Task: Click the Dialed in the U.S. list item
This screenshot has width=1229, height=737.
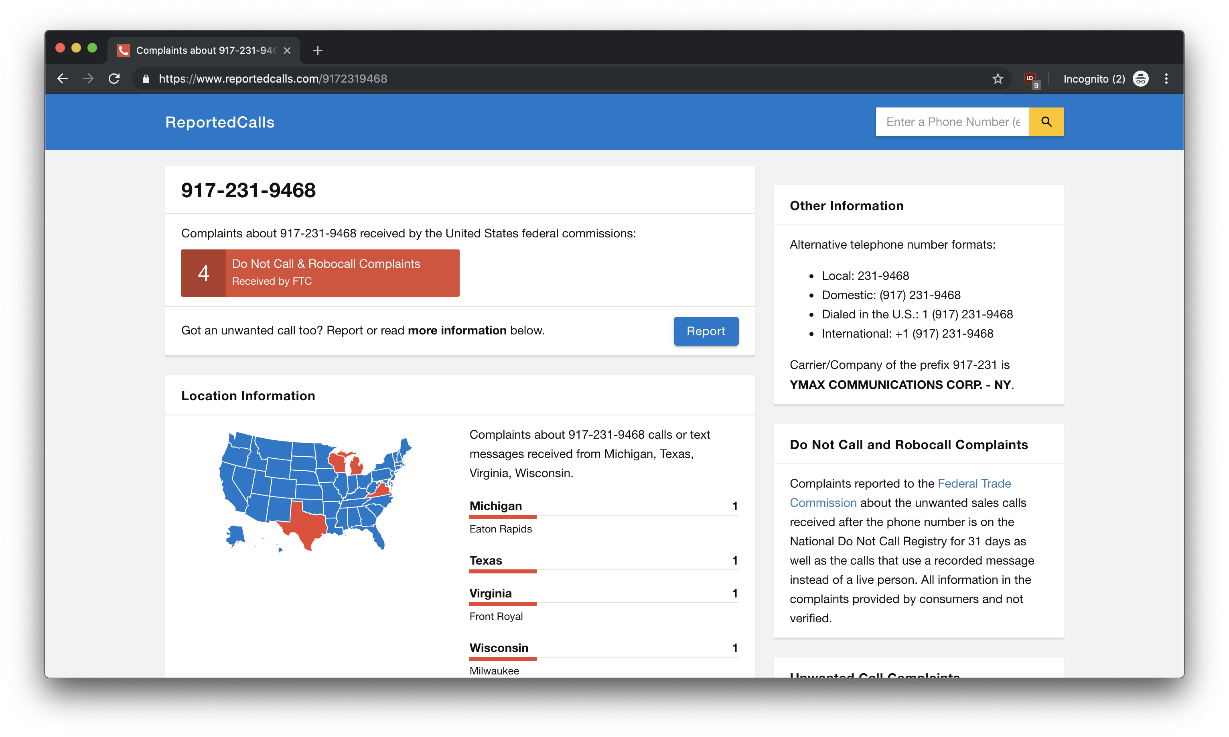Action: pos(917,314)
